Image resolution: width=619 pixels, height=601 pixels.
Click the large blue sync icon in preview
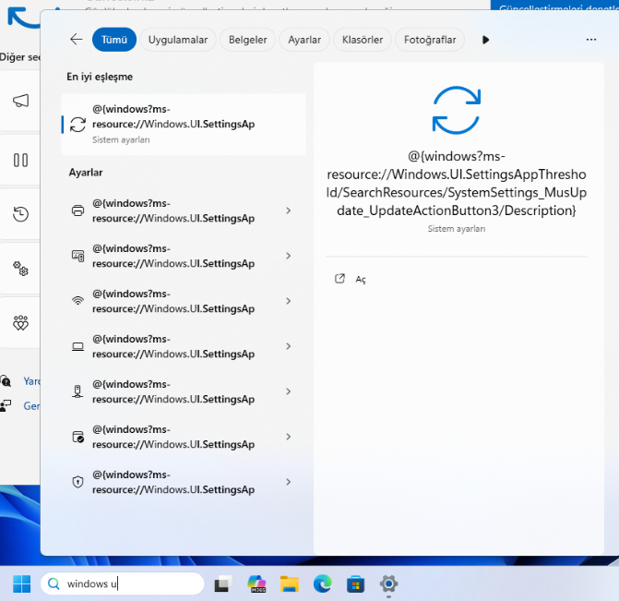click(x=457, y=110)
